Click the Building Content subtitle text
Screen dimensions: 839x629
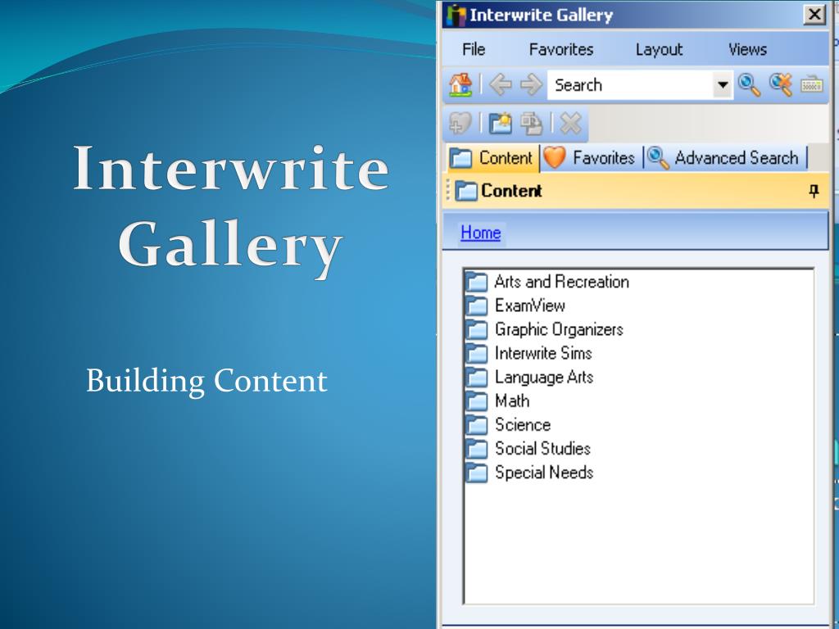pyautogui.click(x=206, y=380)
